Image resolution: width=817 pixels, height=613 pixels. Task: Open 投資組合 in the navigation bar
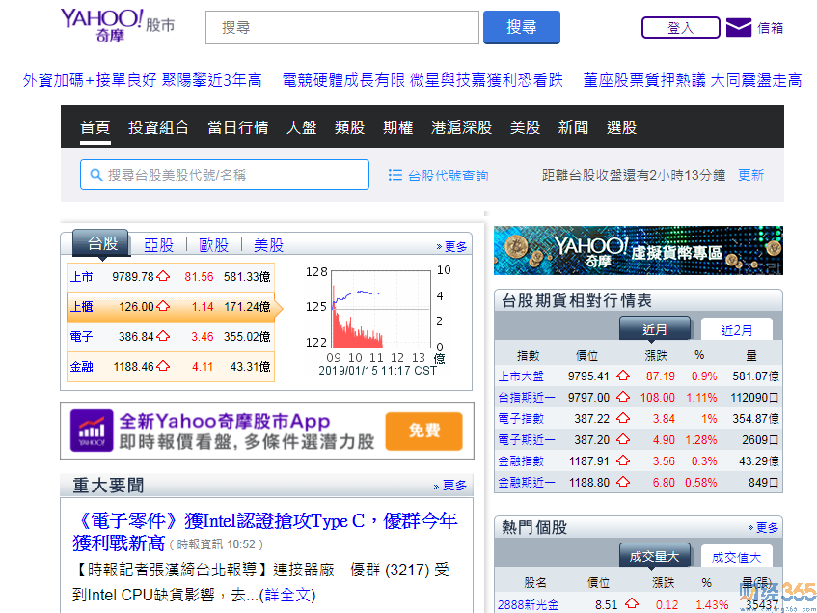(159, 127)
